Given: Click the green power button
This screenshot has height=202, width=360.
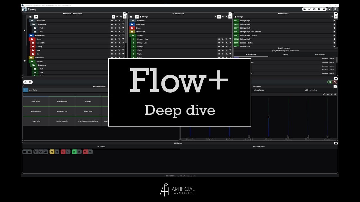Looking at the screenshot, I should (330, 82).
